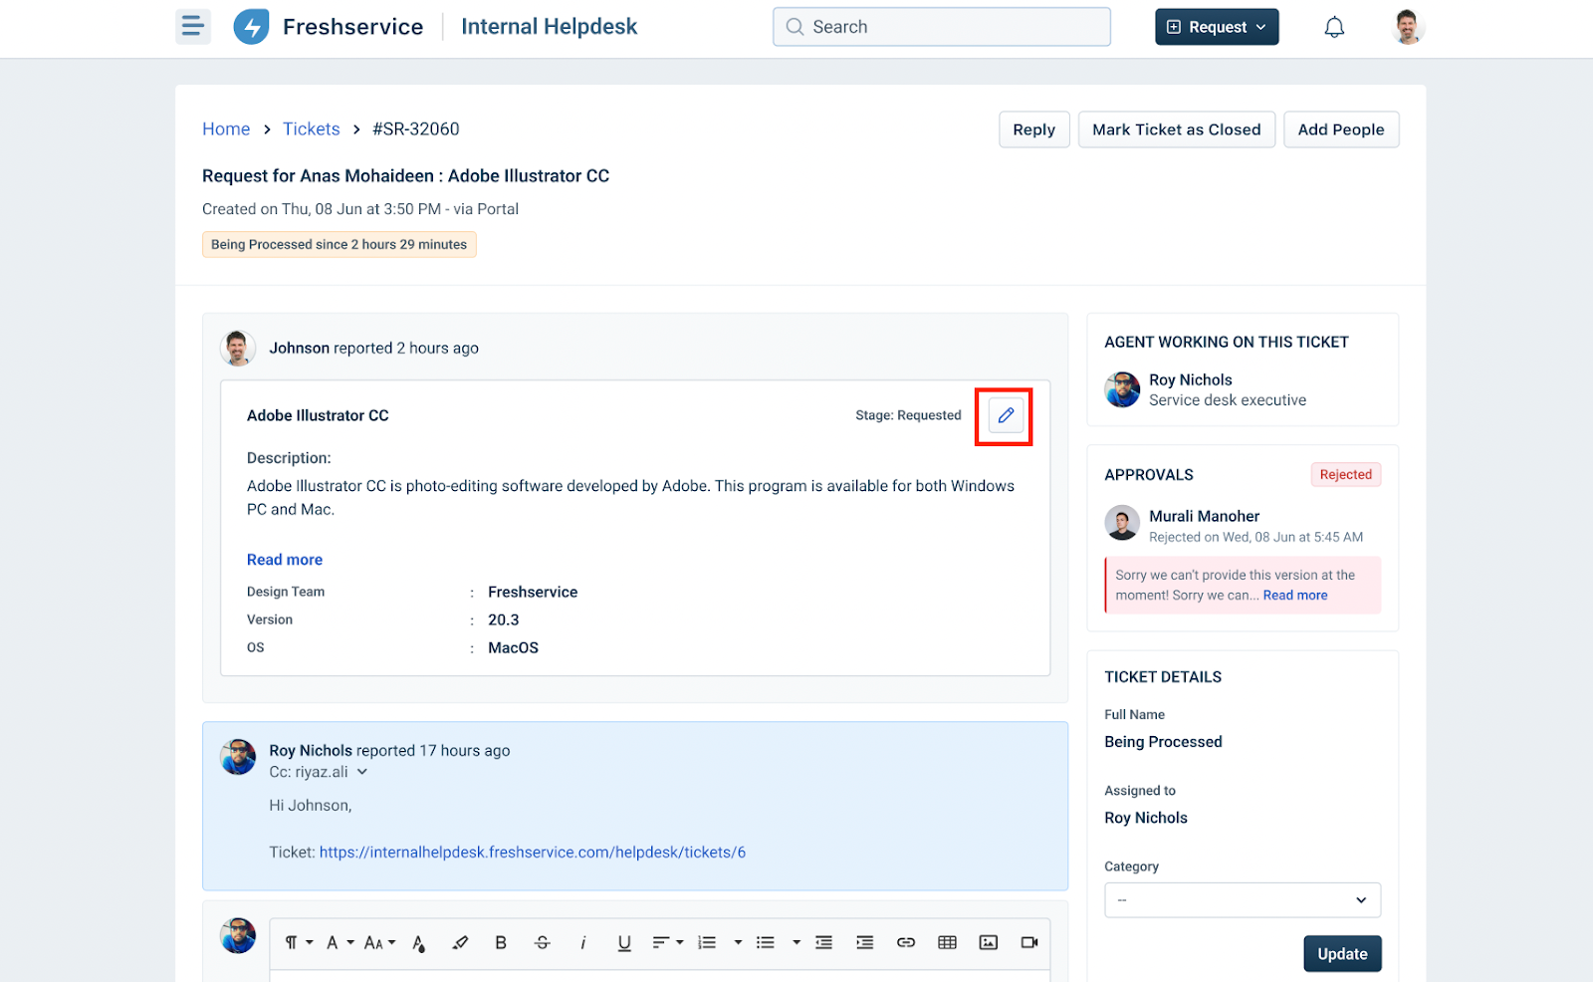Read more of the rejection comment

[1295, 596]
